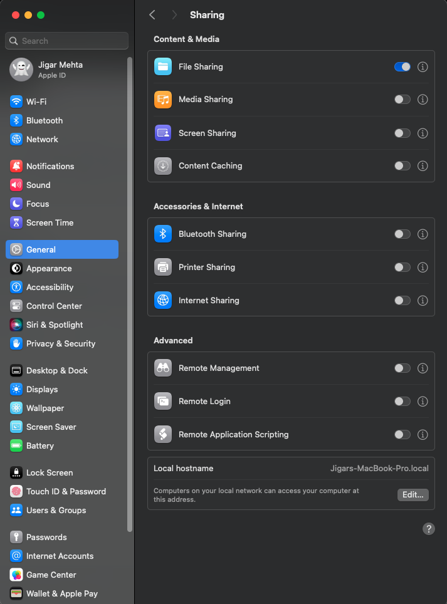Click the Printer Sharing icon
This screenshot has width=447, height=604.
tap(163, 267)
